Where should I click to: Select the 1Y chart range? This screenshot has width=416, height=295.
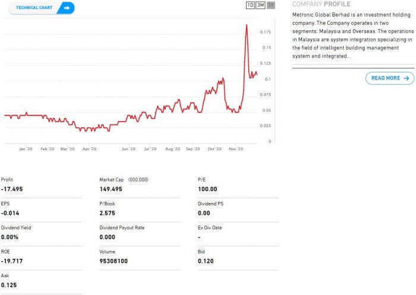271,5
